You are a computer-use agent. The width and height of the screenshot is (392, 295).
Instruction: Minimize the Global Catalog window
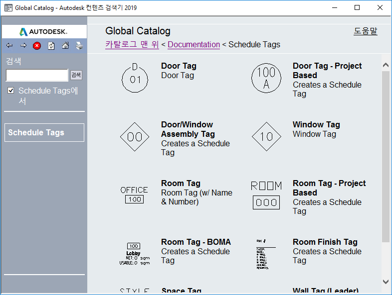pos(335,7)
